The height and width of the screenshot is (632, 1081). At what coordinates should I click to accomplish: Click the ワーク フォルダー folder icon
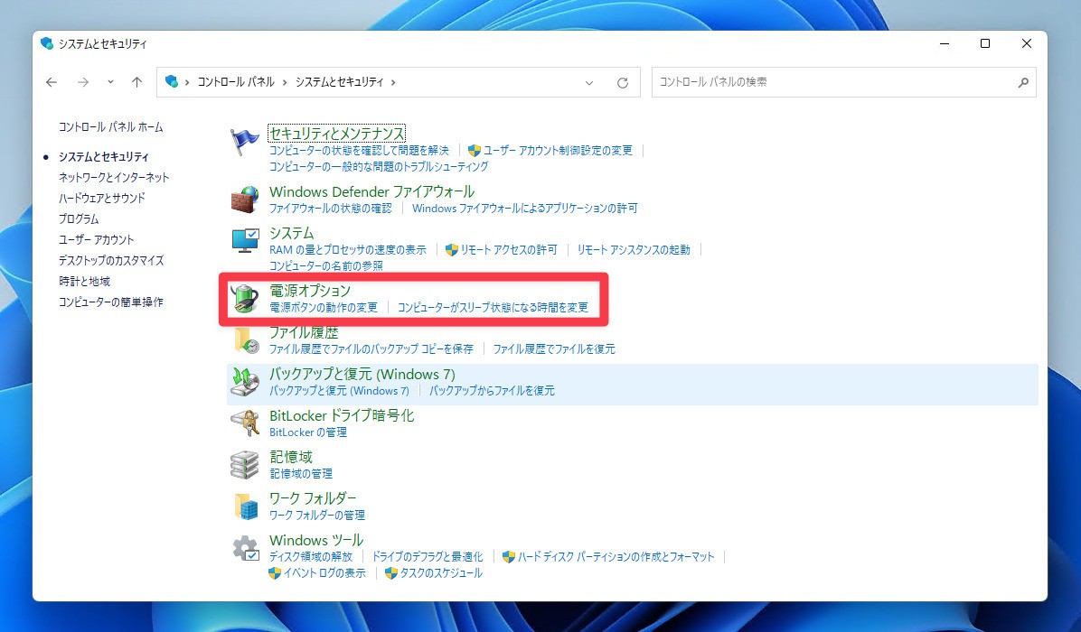(x=246, y=506)
